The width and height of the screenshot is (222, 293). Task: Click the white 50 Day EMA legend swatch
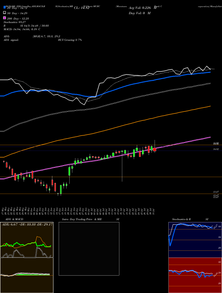[4, 13]
